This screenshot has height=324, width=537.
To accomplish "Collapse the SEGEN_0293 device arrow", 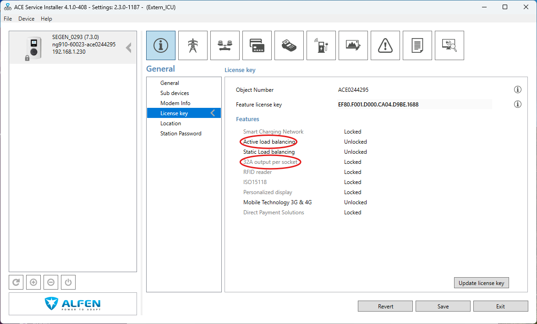I will pos(129,48).
